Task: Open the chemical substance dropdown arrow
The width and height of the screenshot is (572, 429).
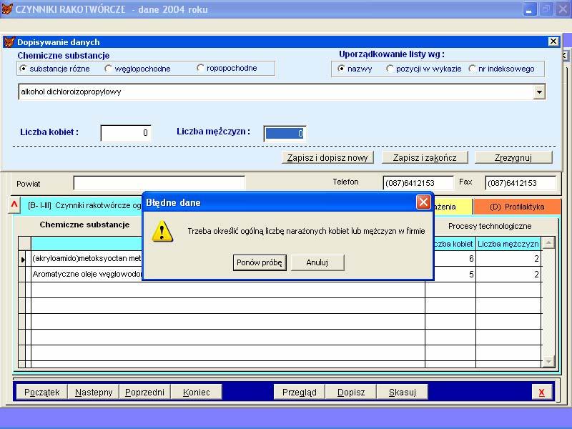Action: tap(539, 92)
